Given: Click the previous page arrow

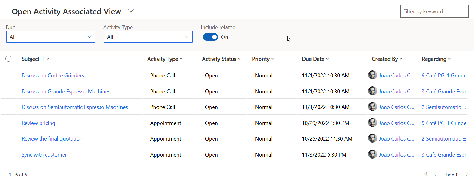Looking at the screenshot, I should (x=436, y=174).
